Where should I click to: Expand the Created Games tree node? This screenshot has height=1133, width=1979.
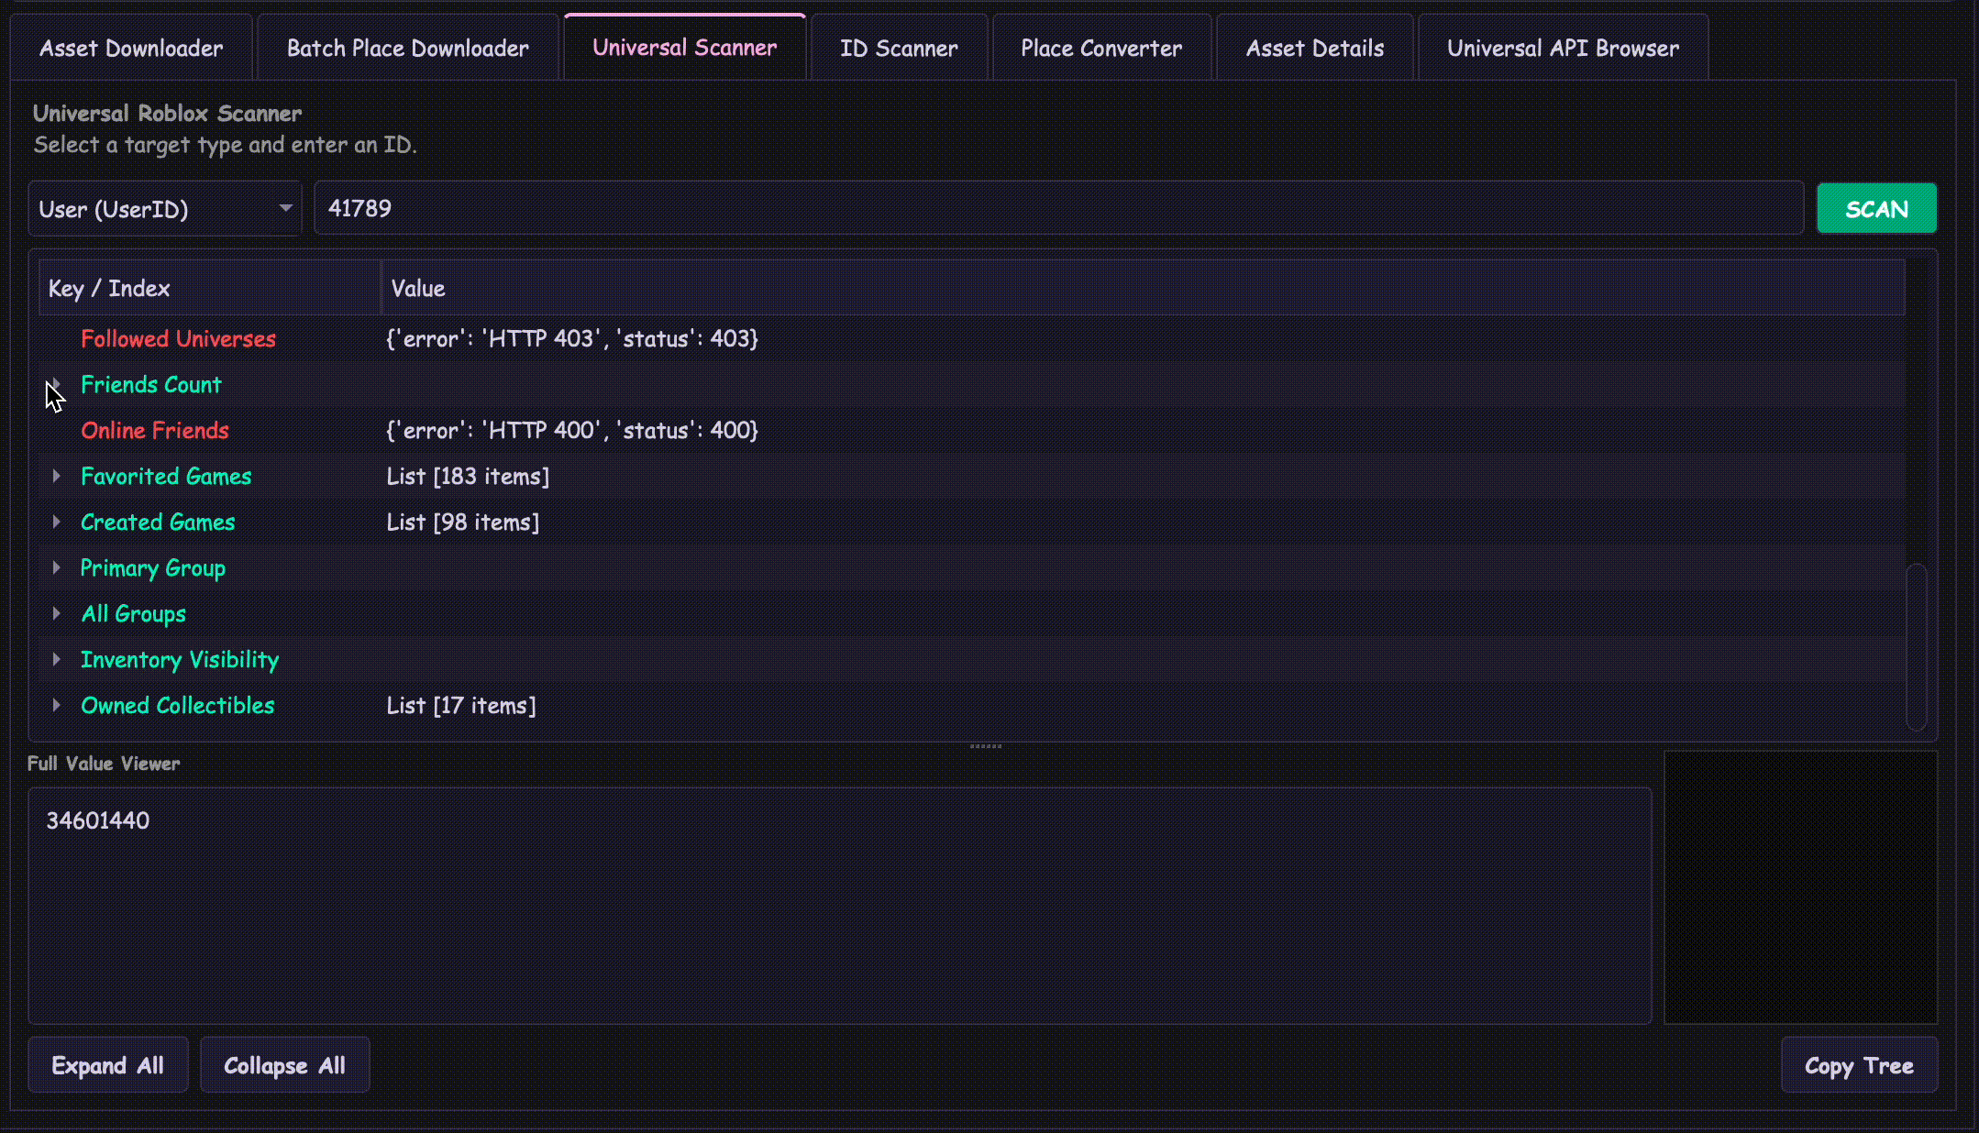pyautogui.click(x=57, y=522)
